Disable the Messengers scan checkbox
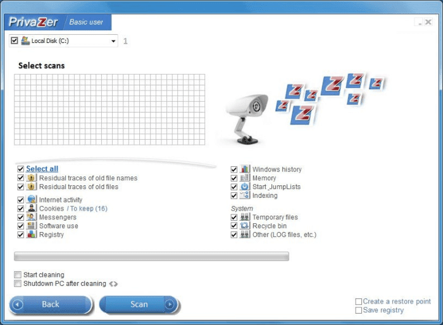443x325 pixels. 20,218
